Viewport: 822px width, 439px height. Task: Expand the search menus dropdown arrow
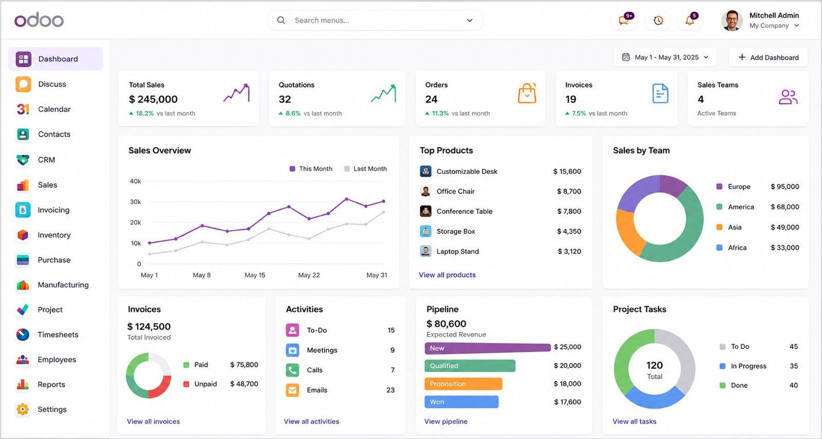tap(470, 21)
